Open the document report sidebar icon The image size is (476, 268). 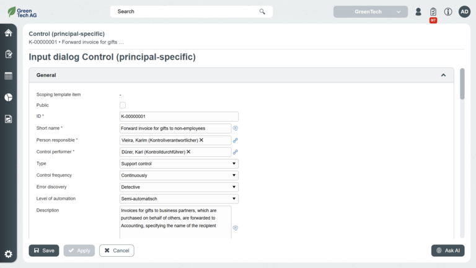(x=9, y=119)
